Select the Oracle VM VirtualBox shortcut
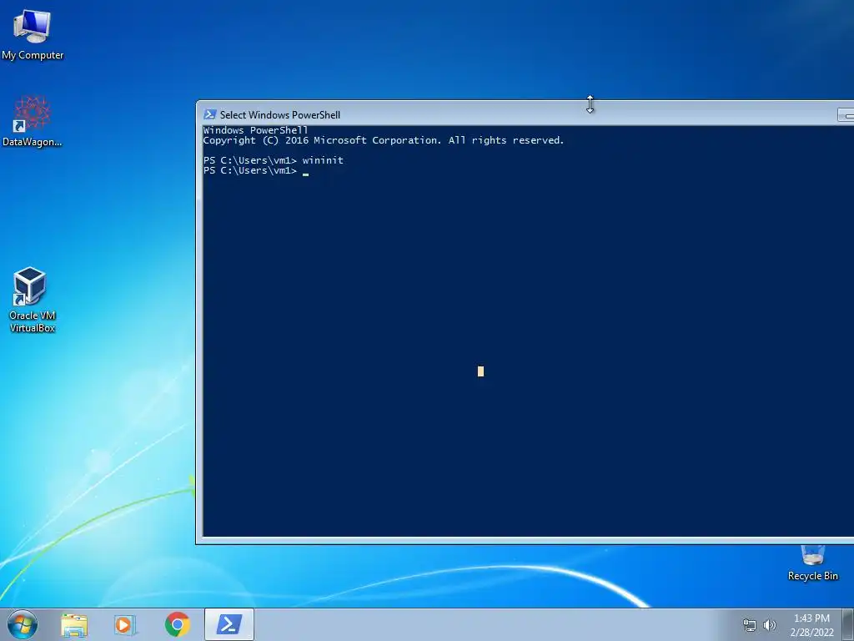Viewport: 854px width, 641px height. coord(33,300)
